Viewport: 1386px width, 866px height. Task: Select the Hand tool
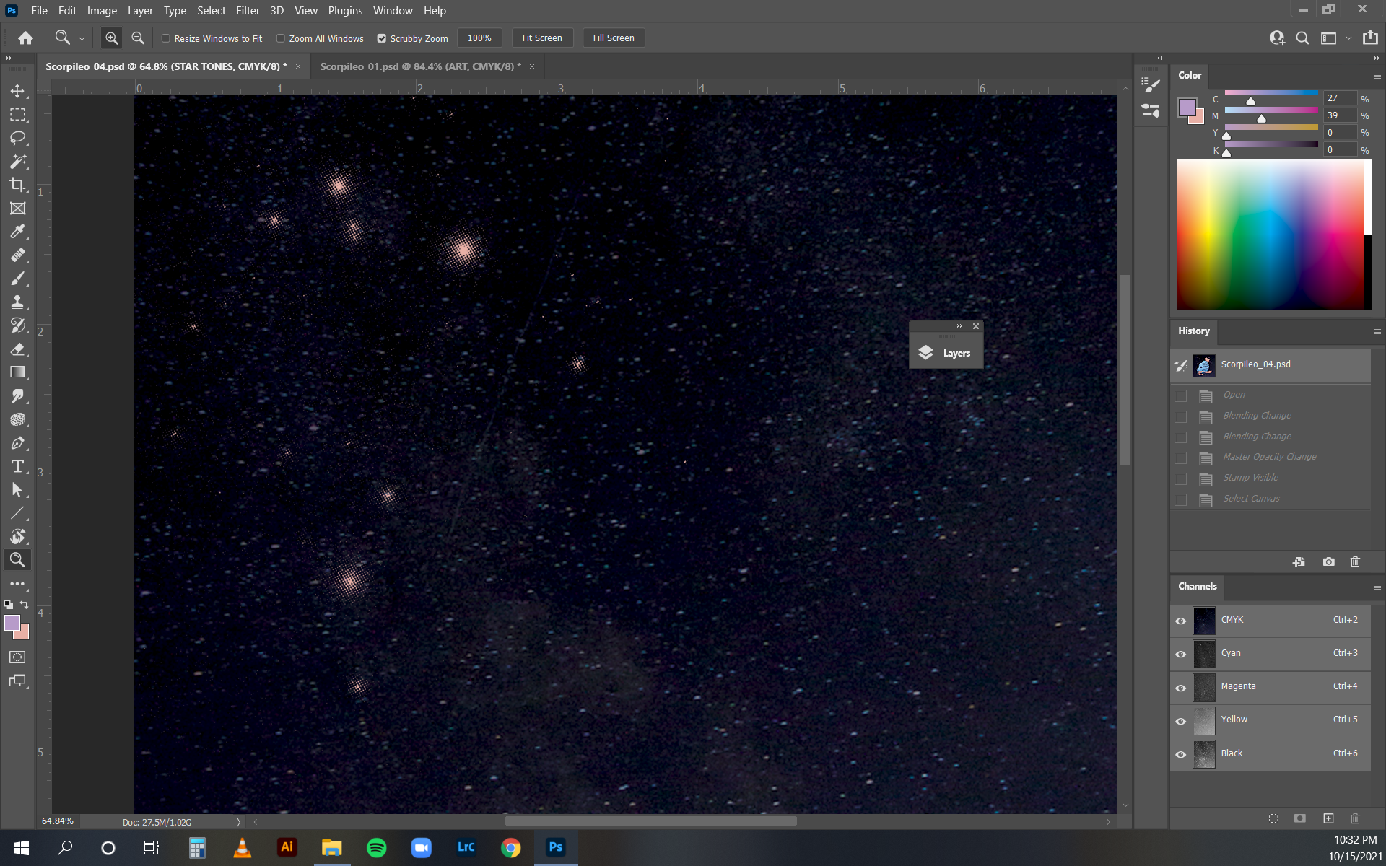click(x=17, y=537)
